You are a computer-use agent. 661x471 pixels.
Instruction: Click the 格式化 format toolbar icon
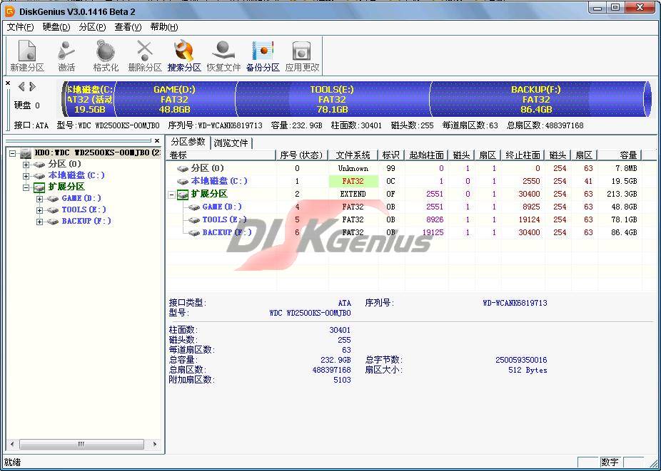coord(106,55)
